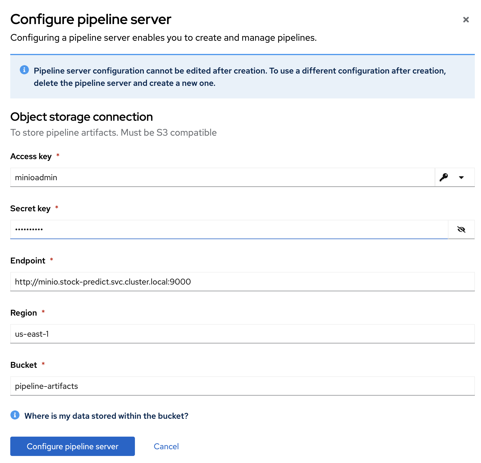Cancel the pipeline server configuration
The width and height of the screenshot is (481, 463).
point(166,446)
